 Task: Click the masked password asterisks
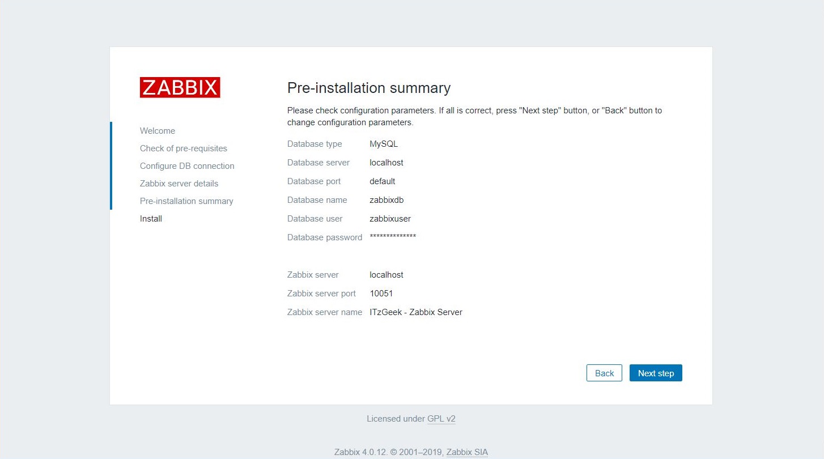point(393,236)
